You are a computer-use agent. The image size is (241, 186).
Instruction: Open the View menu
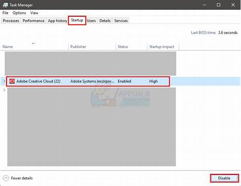click(x=34, y=13)
